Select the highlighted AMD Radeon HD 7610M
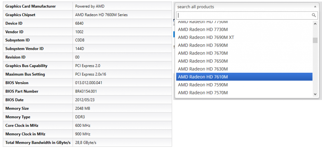Image resolution: width=322 pixels, height=148 pixels. 244,77
